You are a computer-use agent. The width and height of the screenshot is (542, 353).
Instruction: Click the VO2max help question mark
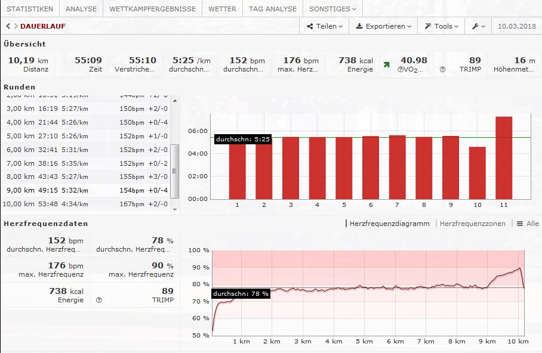click(x=401, y=69)
